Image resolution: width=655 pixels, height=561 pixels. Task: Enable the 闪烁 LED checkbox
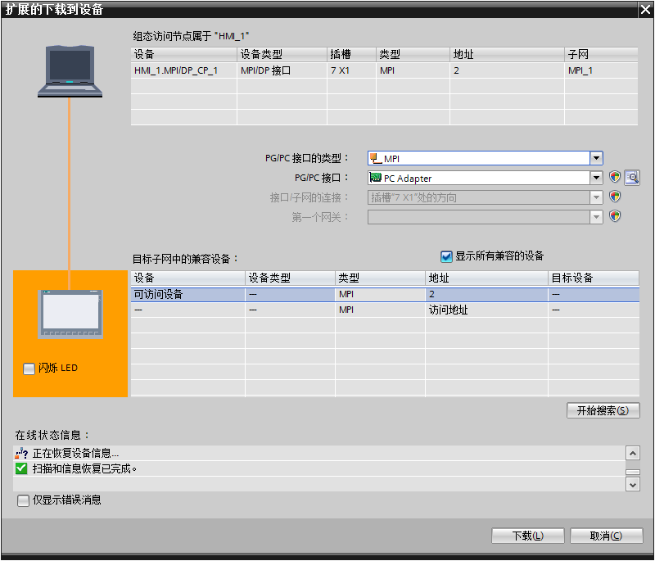29,369
